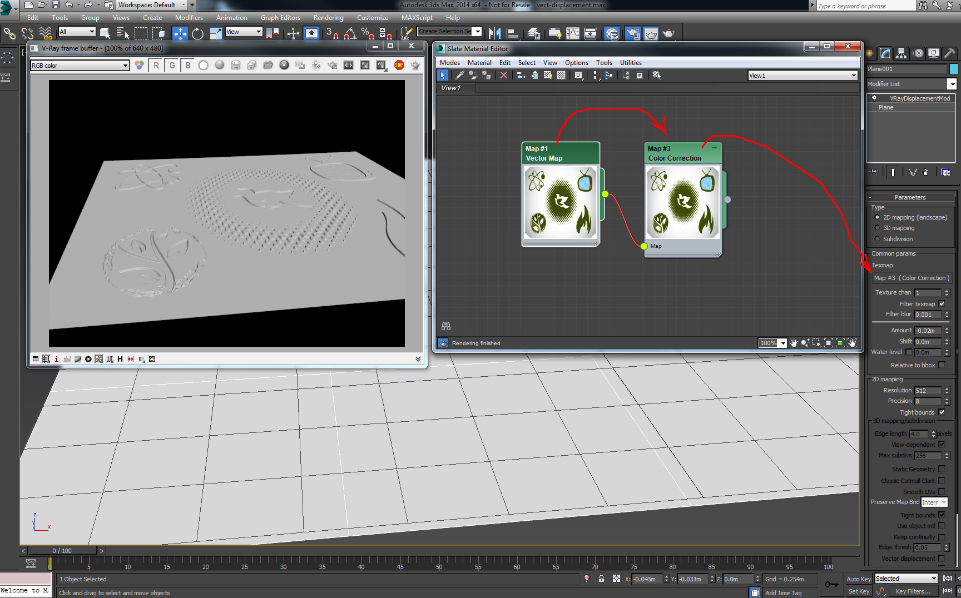
Task: Open the Graph Editors menu
Action: (280, 18)
